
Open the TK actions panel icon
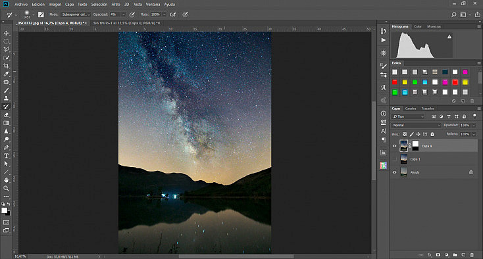point(383,166)
